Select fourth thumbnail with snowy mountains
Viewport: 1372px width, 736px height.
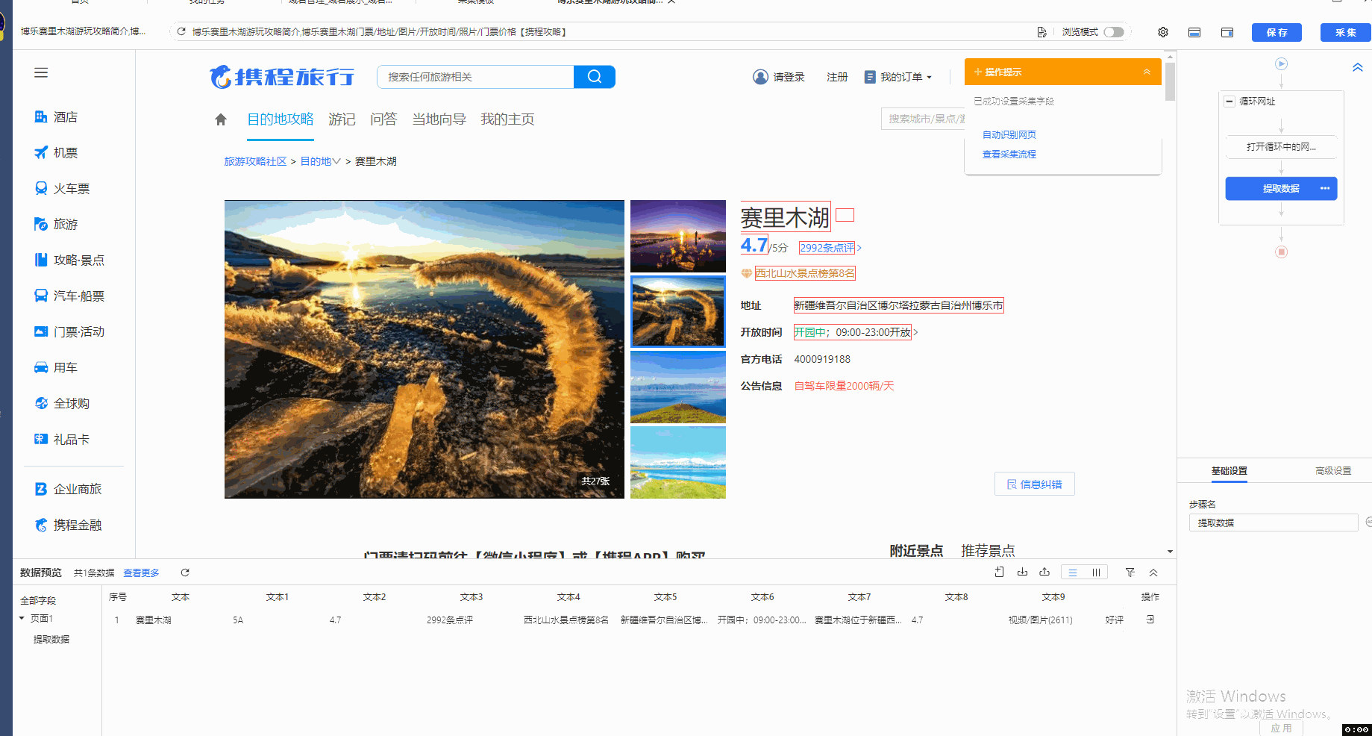click(678, 462)
